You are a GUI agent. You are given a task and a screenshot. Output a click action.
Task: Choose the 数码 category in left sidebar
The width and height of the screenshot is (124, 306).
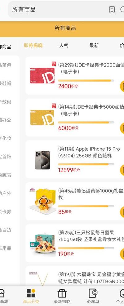(x=6, y=102)
